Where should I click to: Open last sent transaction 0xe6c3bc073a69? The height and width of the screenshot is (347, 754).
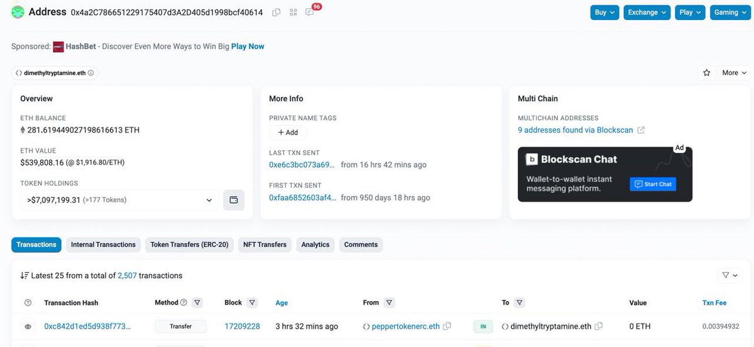302,165
